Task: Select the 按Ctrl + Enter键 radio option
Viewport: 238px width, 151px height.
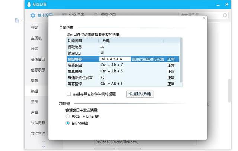Action: (x=68, y=116)
